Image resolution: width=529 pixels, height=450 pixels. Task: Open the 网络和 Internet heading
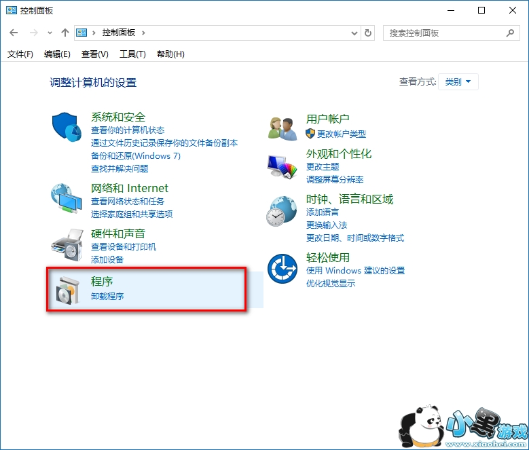coord(130,188)
